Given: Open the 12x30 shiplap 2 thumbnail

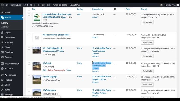Looking at the screenshot, I should point(37,80).
